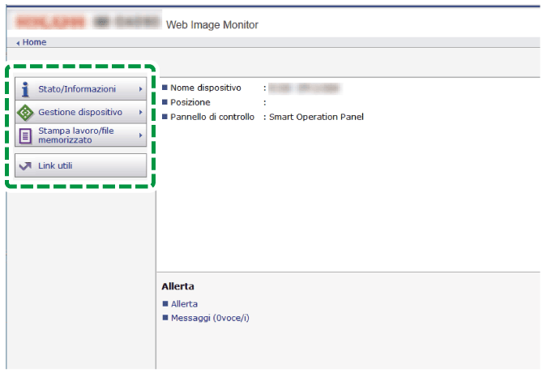Click the Pannello di controllo label
Screen dimensions: 547x373
pyautogui.click(x=212, y=117)
